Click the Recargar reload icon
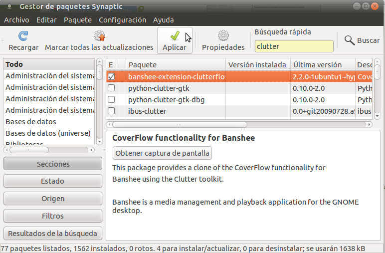Screen dimensions: 385x253 [x=23, y=36]
